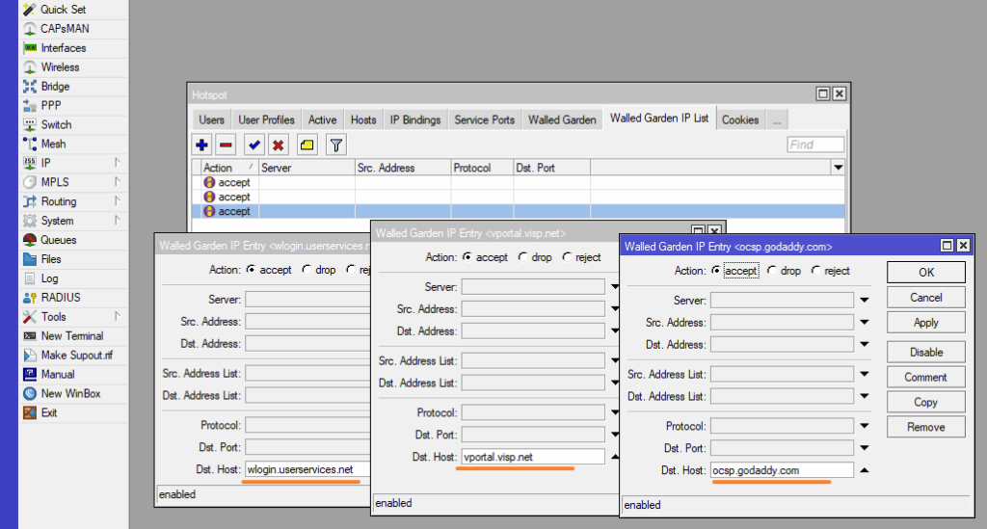Expand Server dropdown in ocsp.godaddy.com entry
Viewport: 987px width, 529px height.
pos(865,301)
